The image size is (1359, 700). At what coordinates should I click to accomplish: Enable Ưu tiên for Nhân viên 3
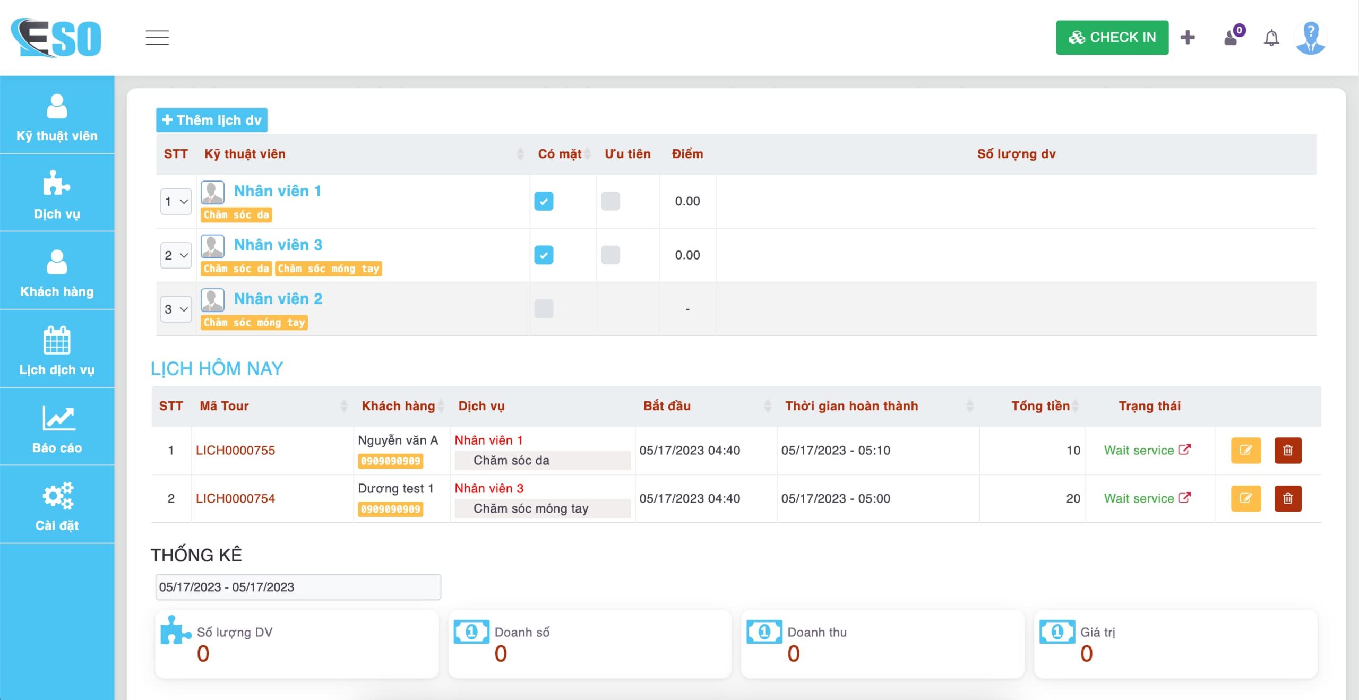click(610, 255)
